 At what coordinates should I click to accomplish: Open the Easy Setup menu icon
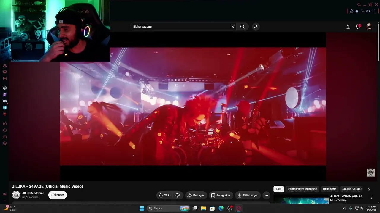point(375,11)
